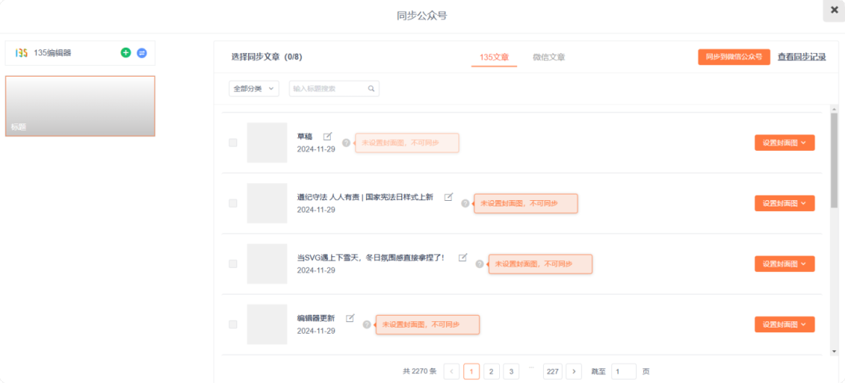The width and height of the screenshot is (845, 383).
Task: Click the search magnifier icon in title search
Action: coord(372,88)
